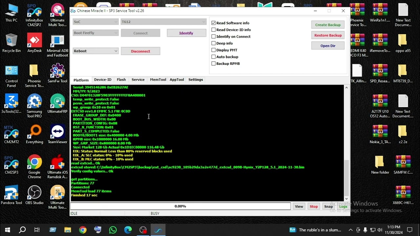Click the Logs button
The image size is (420, 236).
[343, 206]
